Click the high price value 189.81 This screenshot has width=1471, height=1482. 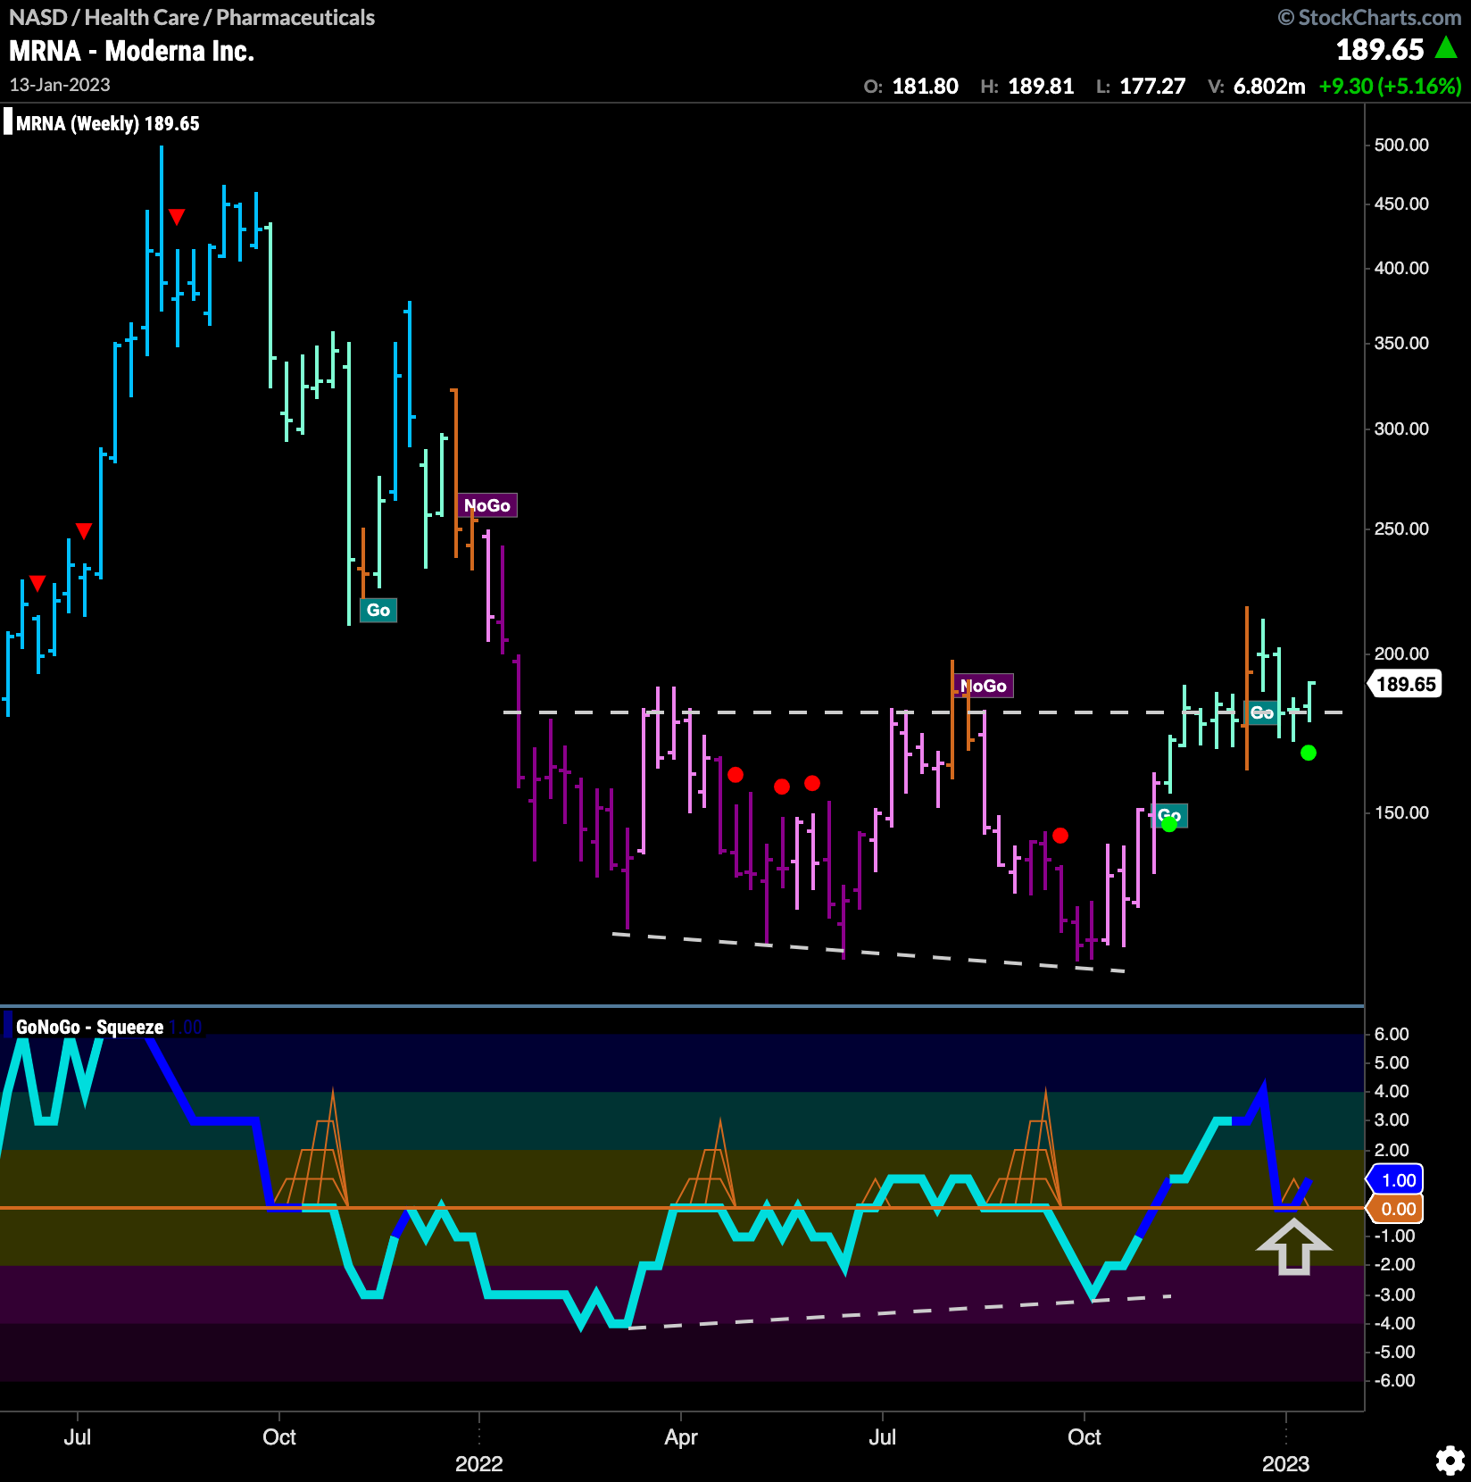tap(1041, 87)
